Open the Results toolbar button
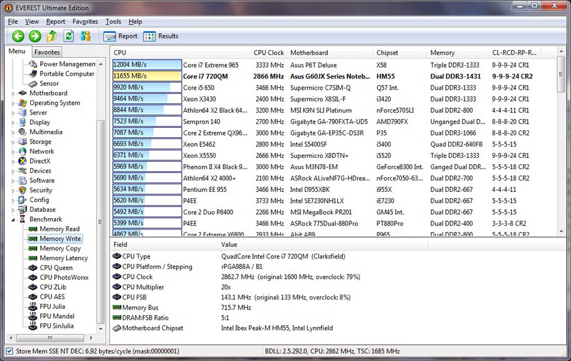The width and height of the screenshot is (571, 361). tap(160, 36)
